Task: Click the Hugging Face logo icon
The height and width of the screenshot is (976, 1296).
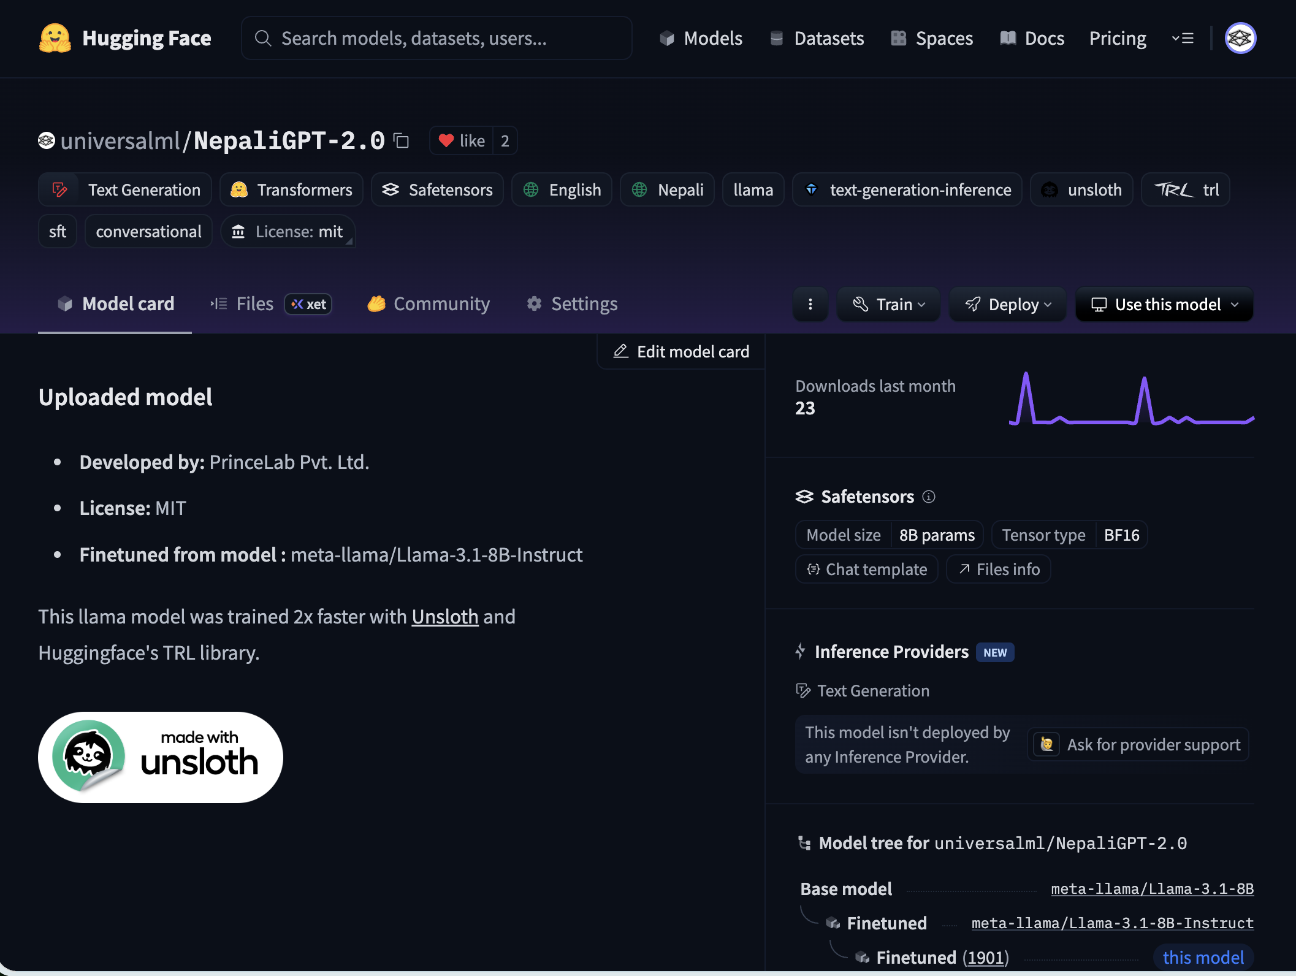Action: point(55,38)
